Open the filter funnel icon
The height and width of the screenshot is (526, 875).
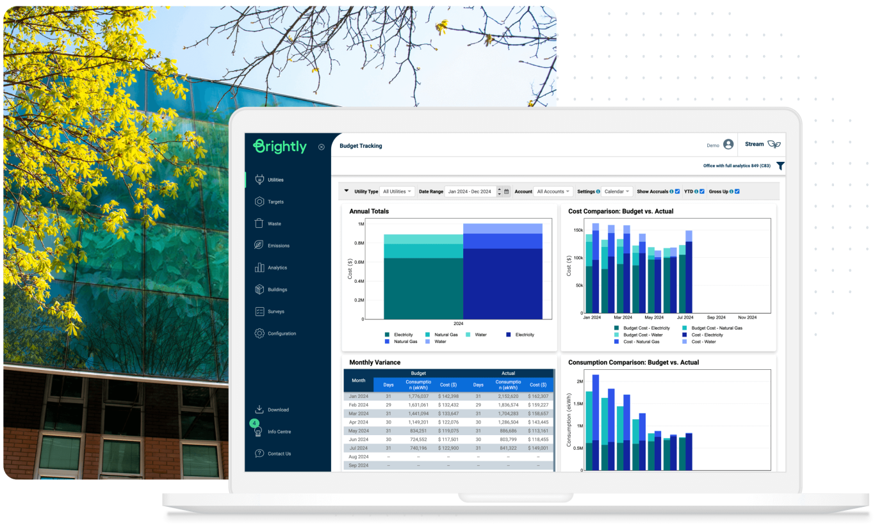(x=780, y=166)
